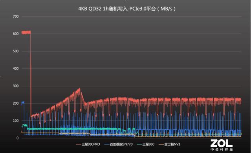Screen dimensions: 251x153
Task: Select the 金士顿NV1 legend label
Action: (x=172, y=144)
